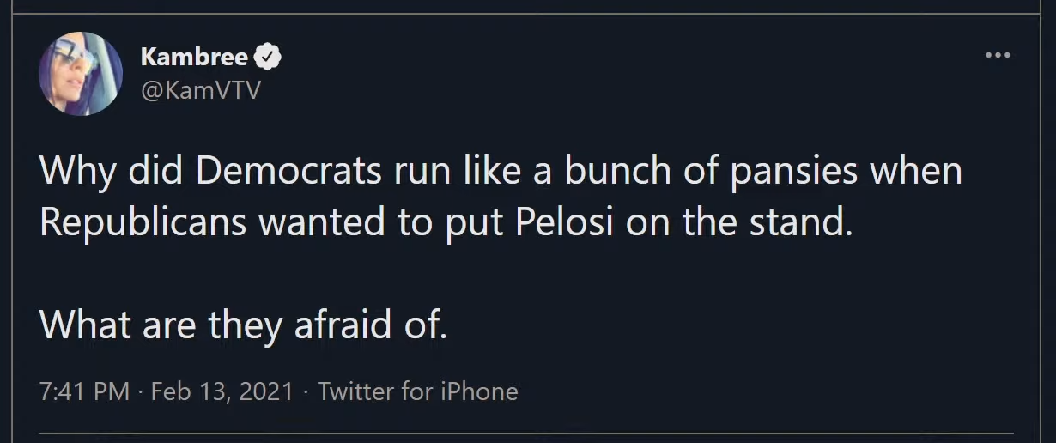The width and height of the screenshot is (1056, 443).
Task: Click the year 2021 in the date
Action: coord(267,391)
